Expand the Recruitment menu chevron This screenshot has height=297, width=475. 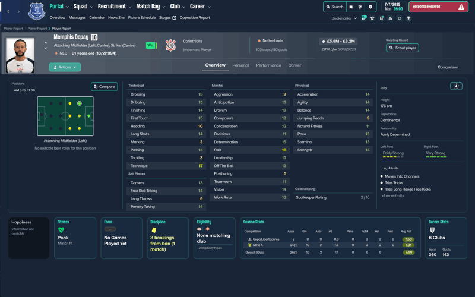[x=130, y=7]
